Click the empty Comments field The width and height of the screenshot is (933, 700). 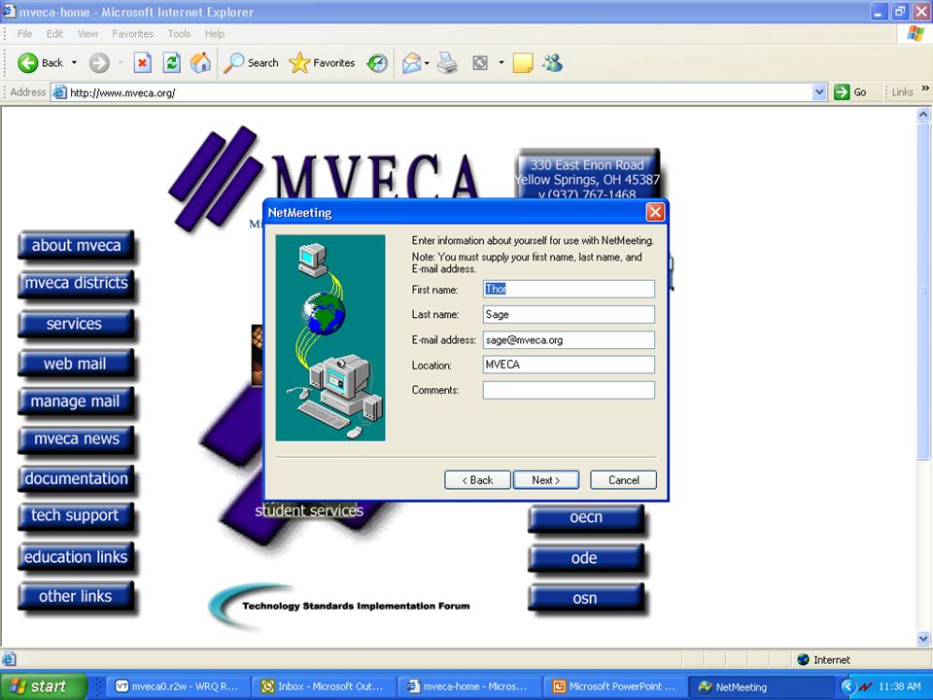click(x=569, y=391)
